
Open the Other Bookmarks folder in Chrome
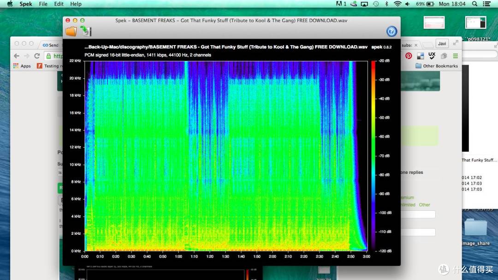click(437, 66)
